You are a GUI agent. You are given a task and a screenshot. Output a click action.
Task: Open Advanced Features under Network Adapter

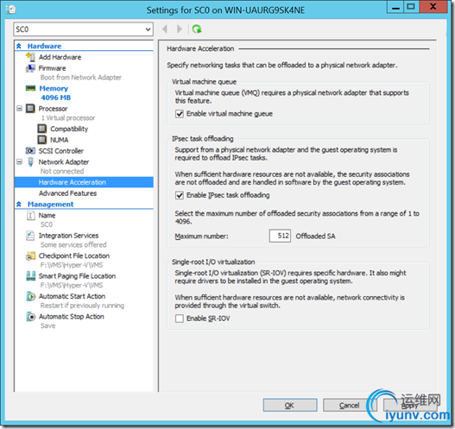click(x=67, y=193)
